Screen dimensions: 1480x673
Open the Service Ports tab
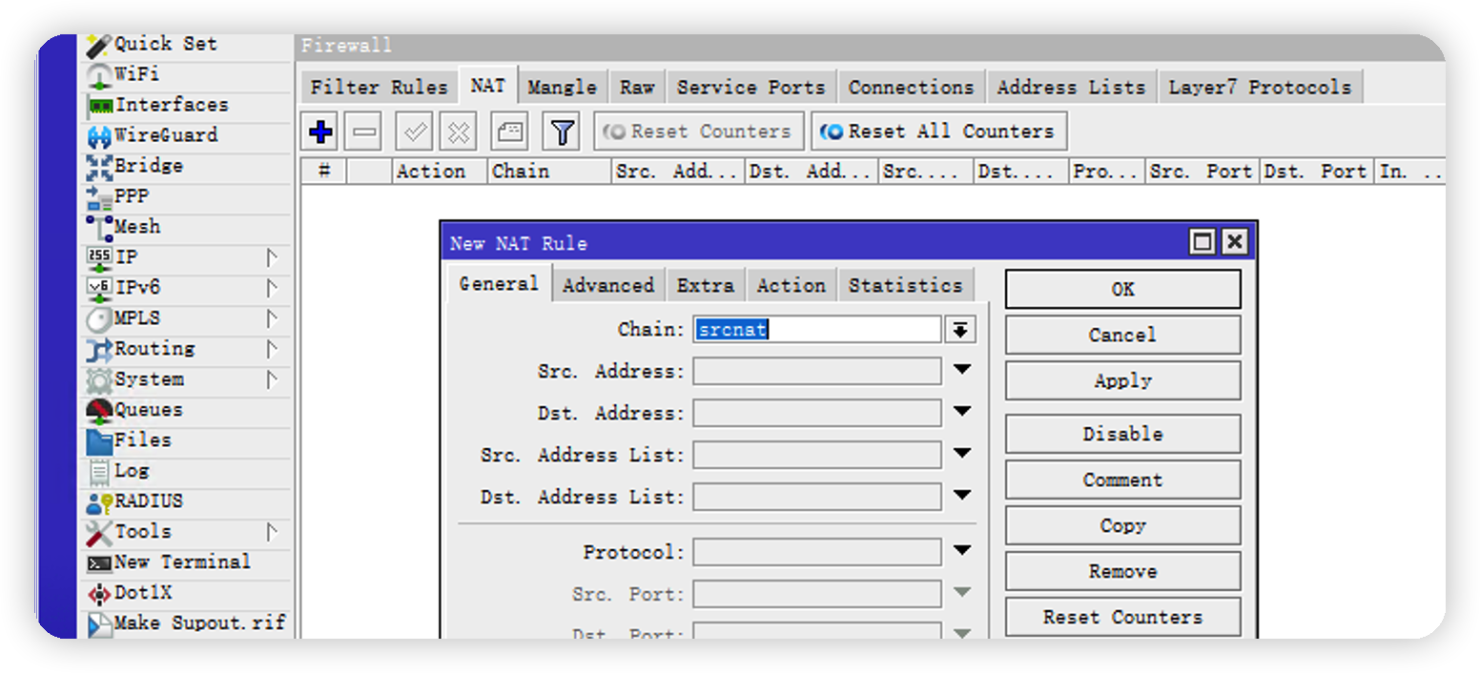(751, 87)
